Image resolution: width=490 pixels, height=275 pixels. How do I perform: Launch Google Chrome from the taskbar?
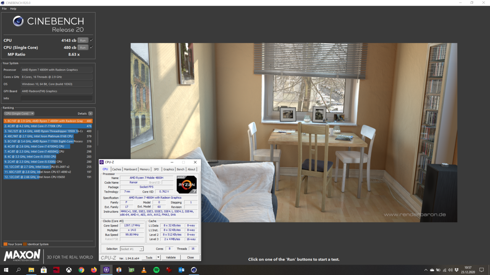click(81, 270)
